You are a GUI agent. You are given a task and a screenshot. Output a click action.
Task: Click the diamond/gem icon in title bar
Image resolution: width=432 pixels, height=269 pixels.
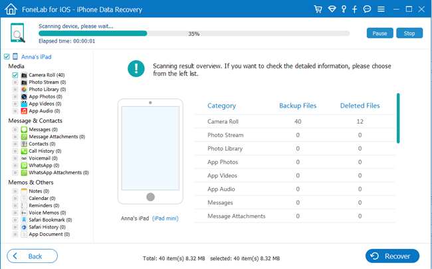coord(332,9)
